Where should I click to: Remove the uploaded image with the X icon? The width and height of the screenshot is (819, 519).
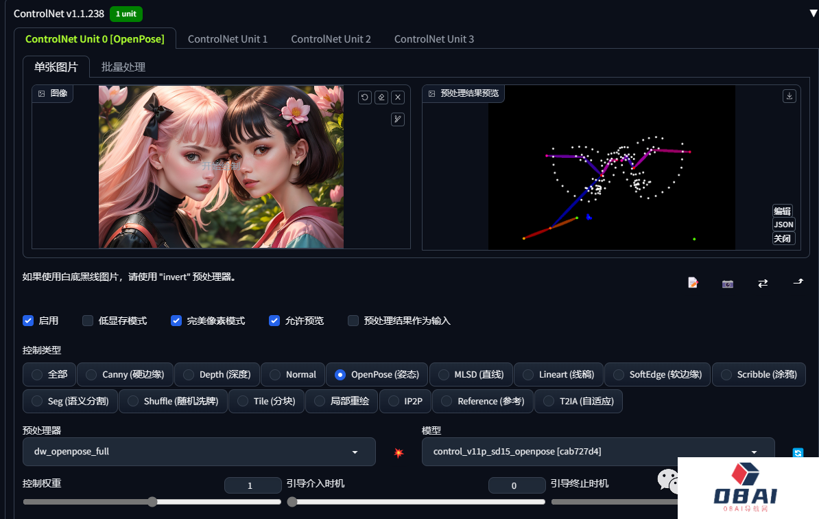pyautogui.click(x=398, y=97)
